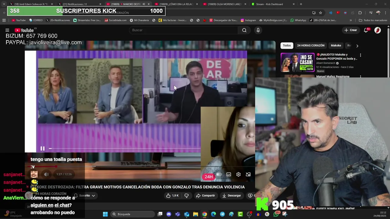
Task: Open the WhatsApp bookmark
Action: tap(298, 20)
